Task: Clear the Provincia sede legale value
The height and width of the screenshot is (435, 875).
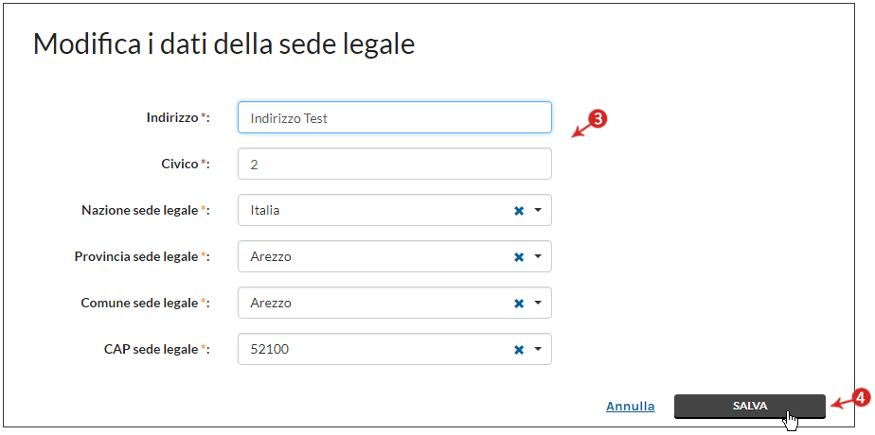Action: [x=519, y=257]
